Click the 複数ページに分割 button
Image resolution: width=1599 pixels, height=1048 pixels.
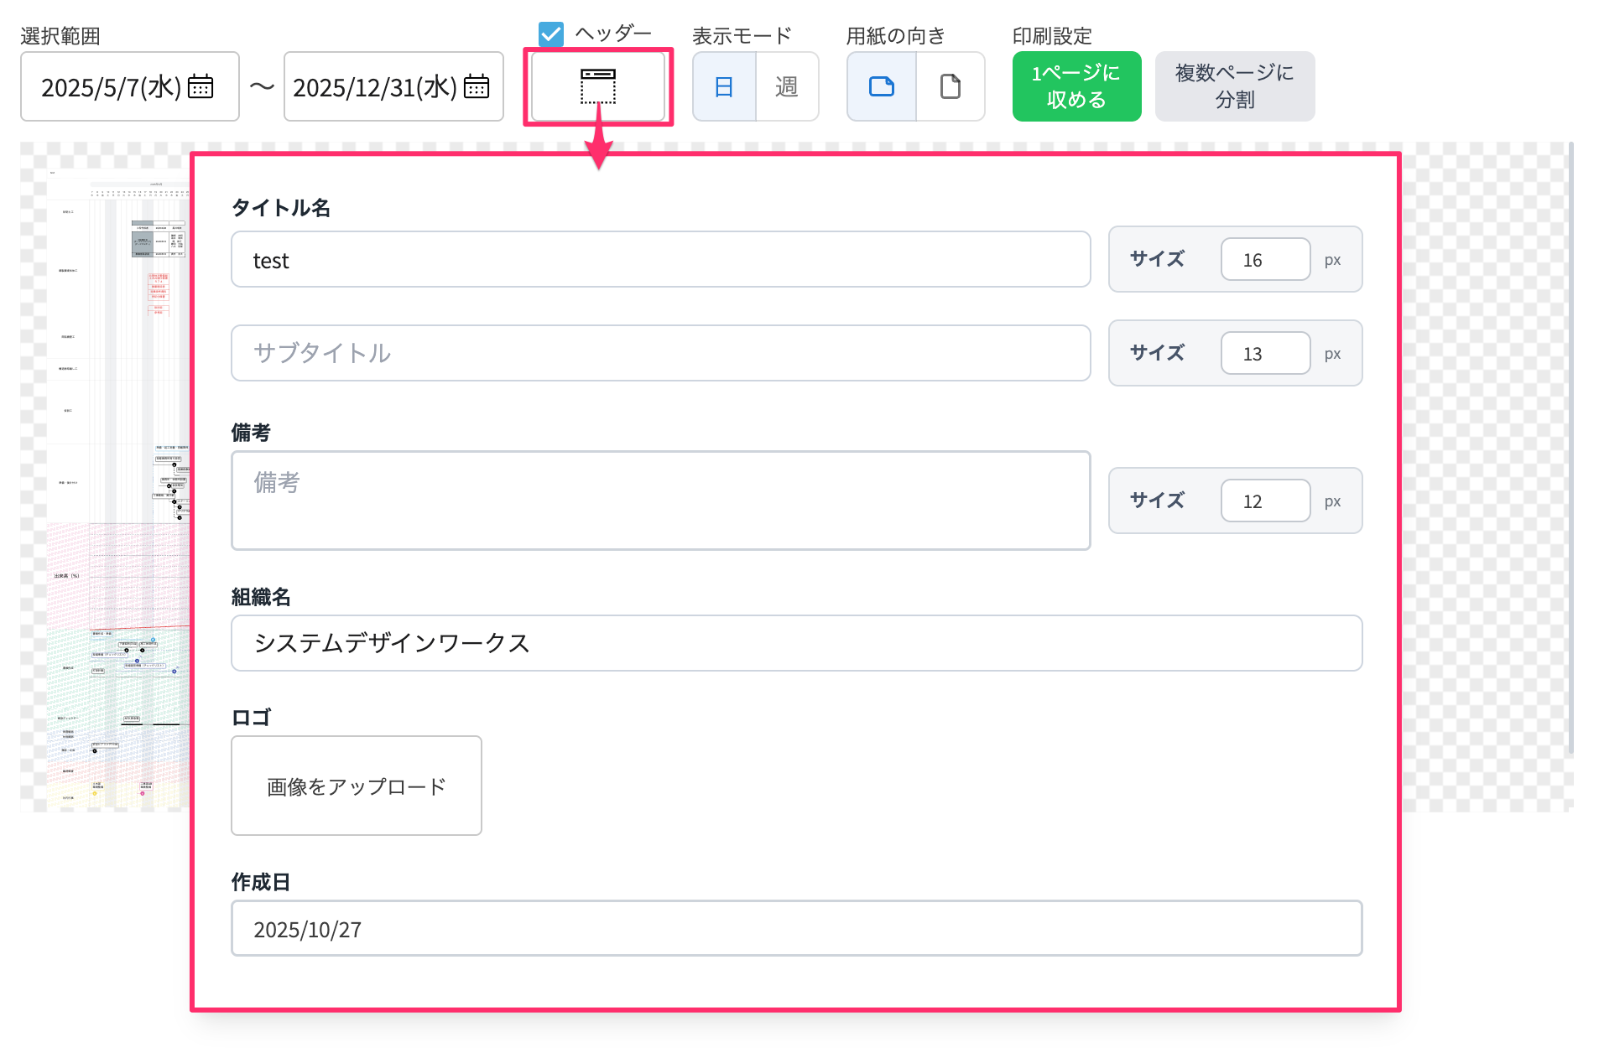pos(1234,86)
